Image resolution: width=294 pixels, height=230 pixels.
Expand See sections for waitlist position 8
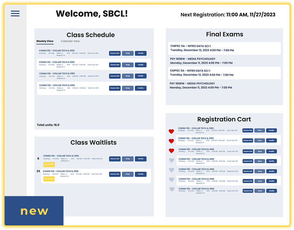point(49,164)
